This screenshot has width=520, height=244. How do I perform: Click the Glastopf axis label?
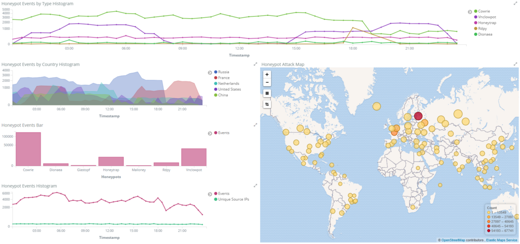[84, 170]
